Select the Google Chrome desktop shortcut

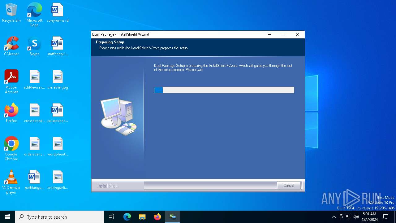(x=11, y=148)
